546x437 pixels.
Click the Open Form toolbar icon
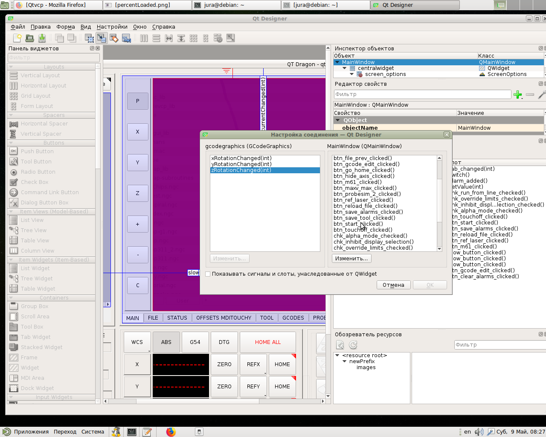(x=29, y=38)
